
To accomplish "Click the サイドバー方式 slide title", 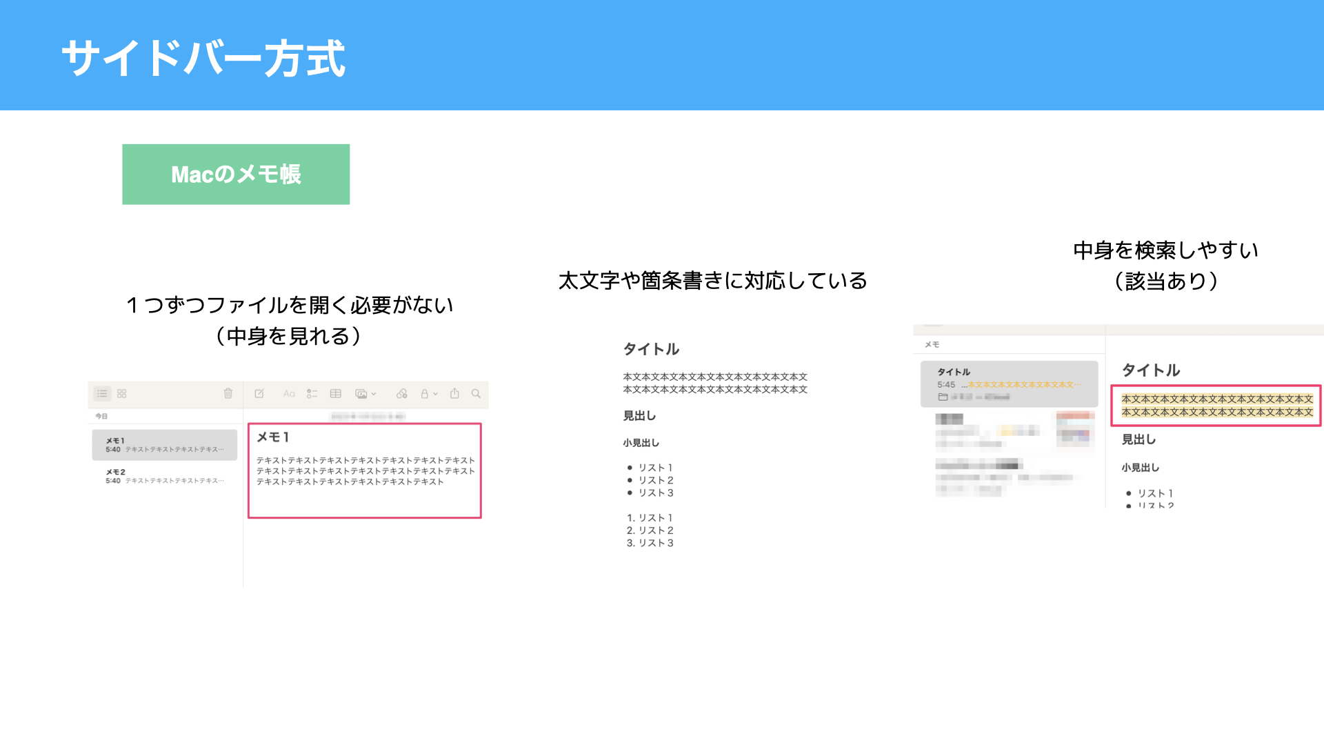I will 203,58.
